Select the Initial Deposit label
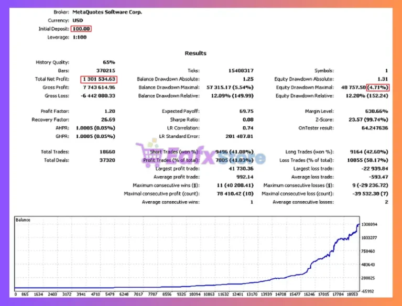This screenshot has height=306, width=402. coord(54,29)
